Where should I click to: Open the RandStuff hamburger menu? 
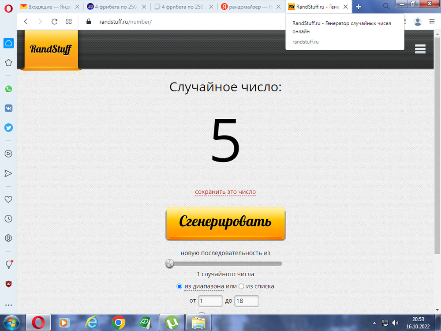point(420,49)
